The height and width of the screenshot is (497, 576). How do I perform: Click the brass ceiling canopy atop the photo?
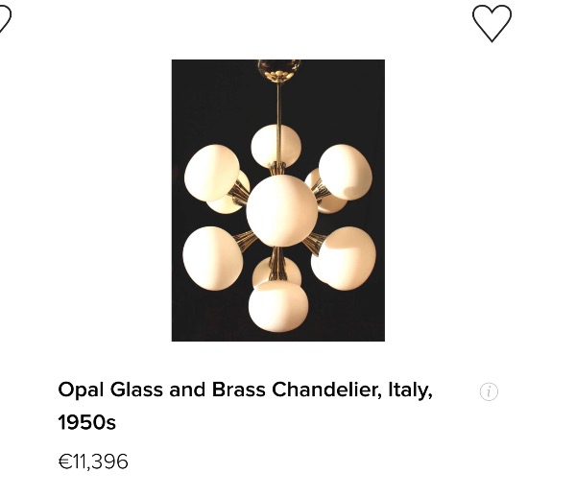(277, 70)
